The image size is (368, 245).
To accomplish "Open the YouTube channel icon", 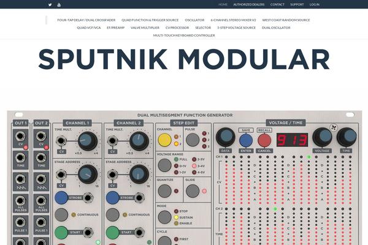I will coord(59,5).
